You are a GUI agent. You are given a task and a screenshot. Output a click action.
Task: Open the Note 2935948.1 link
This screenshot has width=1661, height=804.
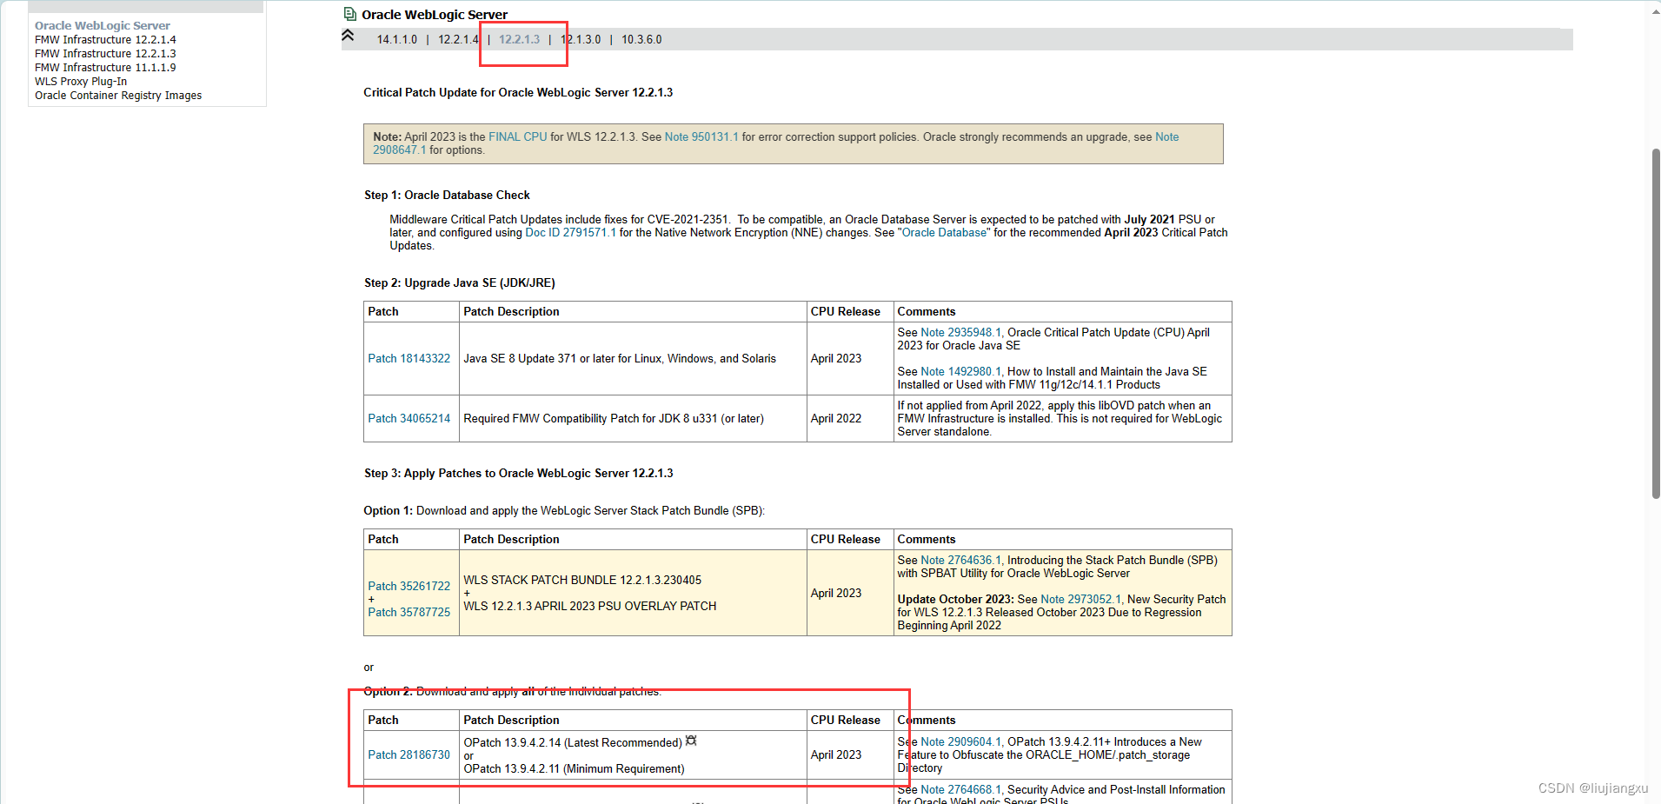point(960,333)
